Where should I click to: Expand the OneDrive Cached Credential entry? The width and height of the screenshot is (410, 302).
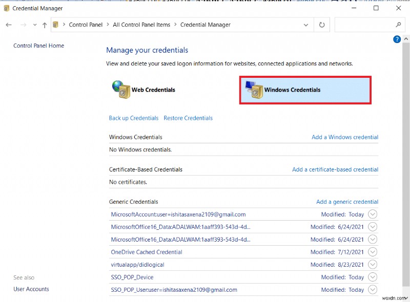tap(373, 252)
